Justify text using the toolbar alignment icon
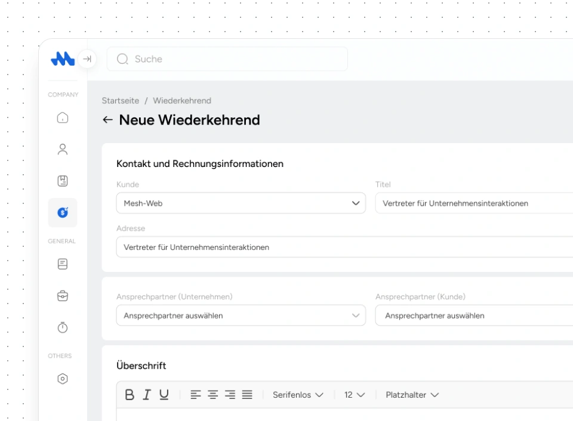This screenshot has height=421, width=573. coord(247,395)
